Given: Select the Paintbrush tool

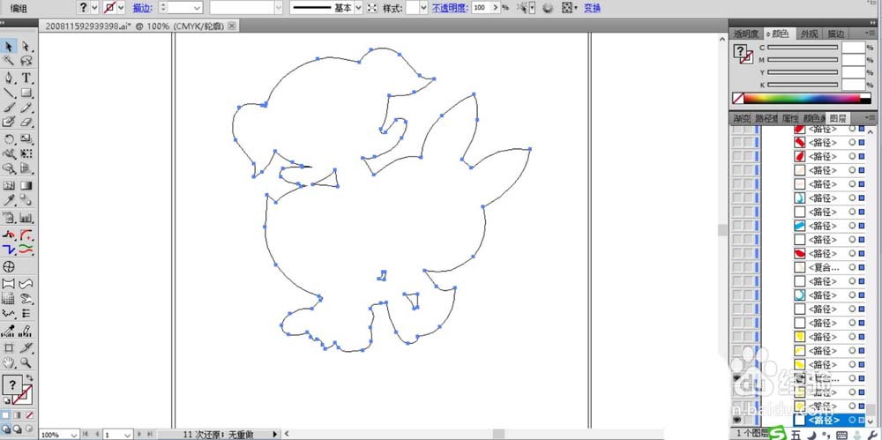Looking at the screenshot, I should click(9, 108).
